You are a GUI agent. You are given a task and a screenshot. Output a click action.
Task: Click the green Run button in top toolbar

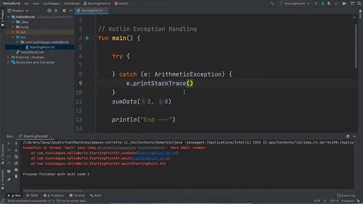[316, 3]
